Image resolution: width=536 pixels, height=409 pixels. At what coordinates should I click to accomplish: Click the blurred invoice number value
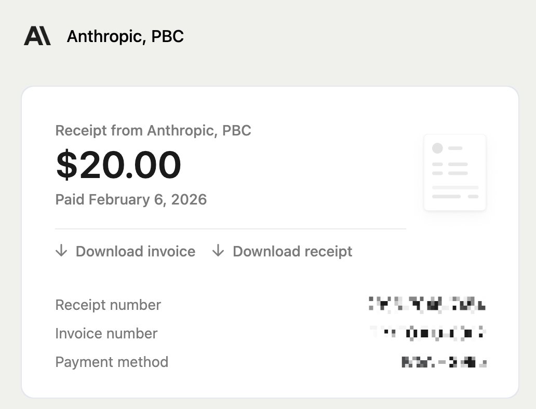(428, 333)
